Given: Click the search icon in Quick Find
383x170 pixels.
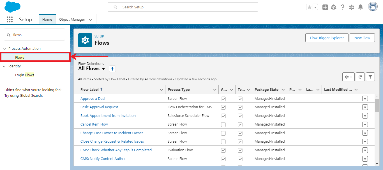Looking at the screenshot, I should pyautogui.click(x=9, y=35).
